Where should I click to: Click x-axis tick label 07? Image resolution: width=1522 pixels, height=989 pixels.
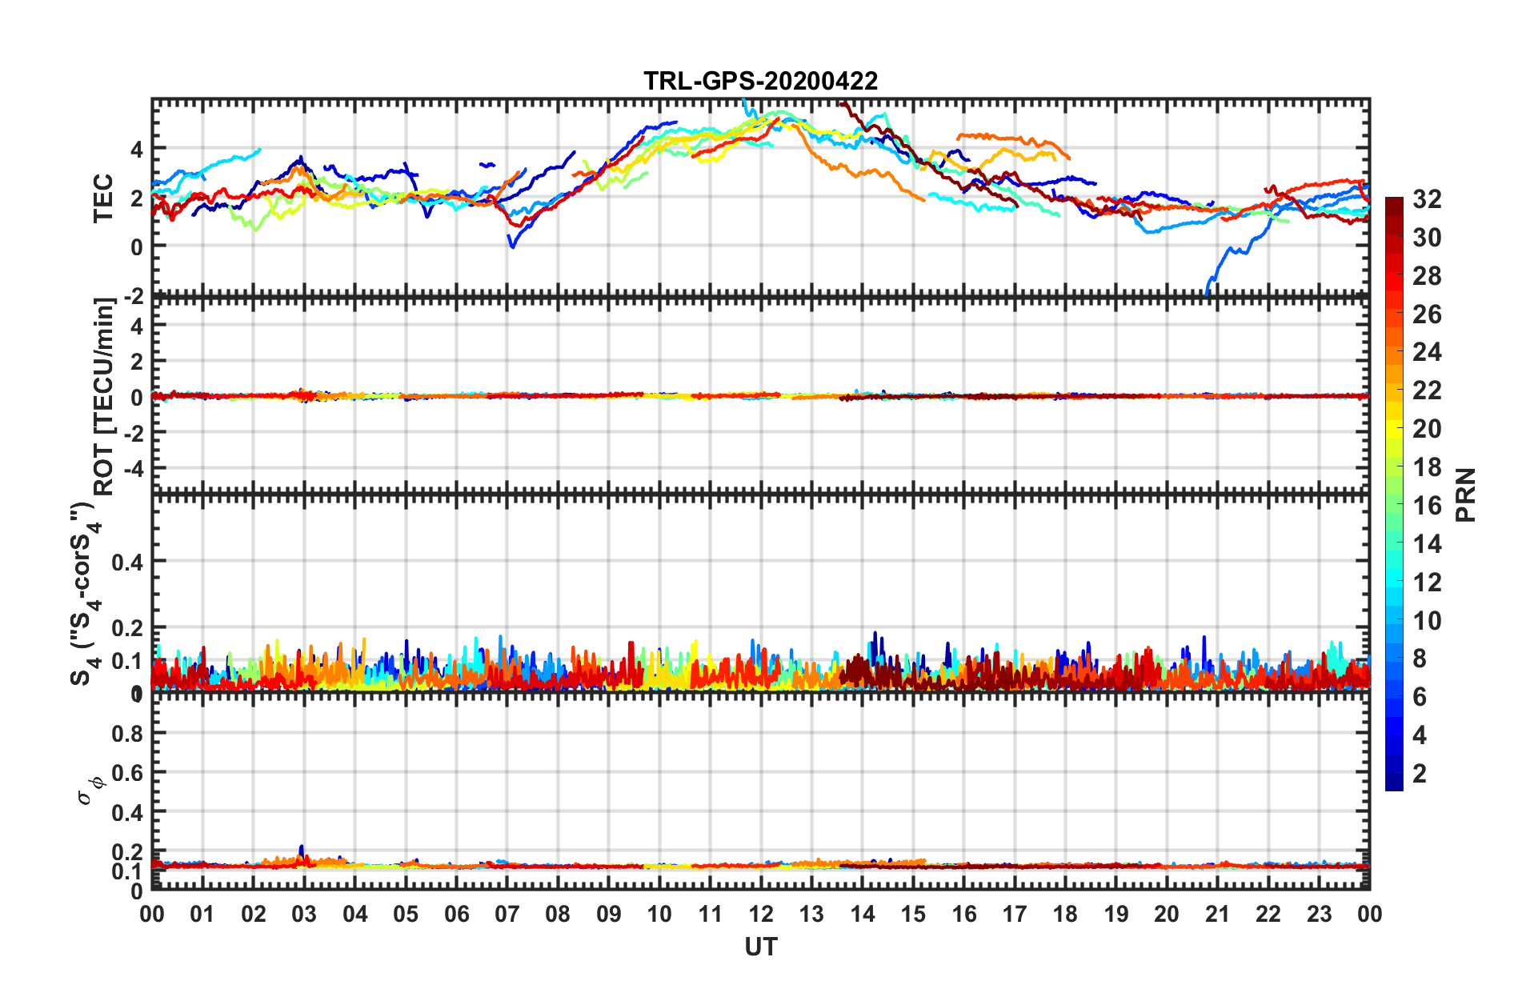click(x=507, y=914)
